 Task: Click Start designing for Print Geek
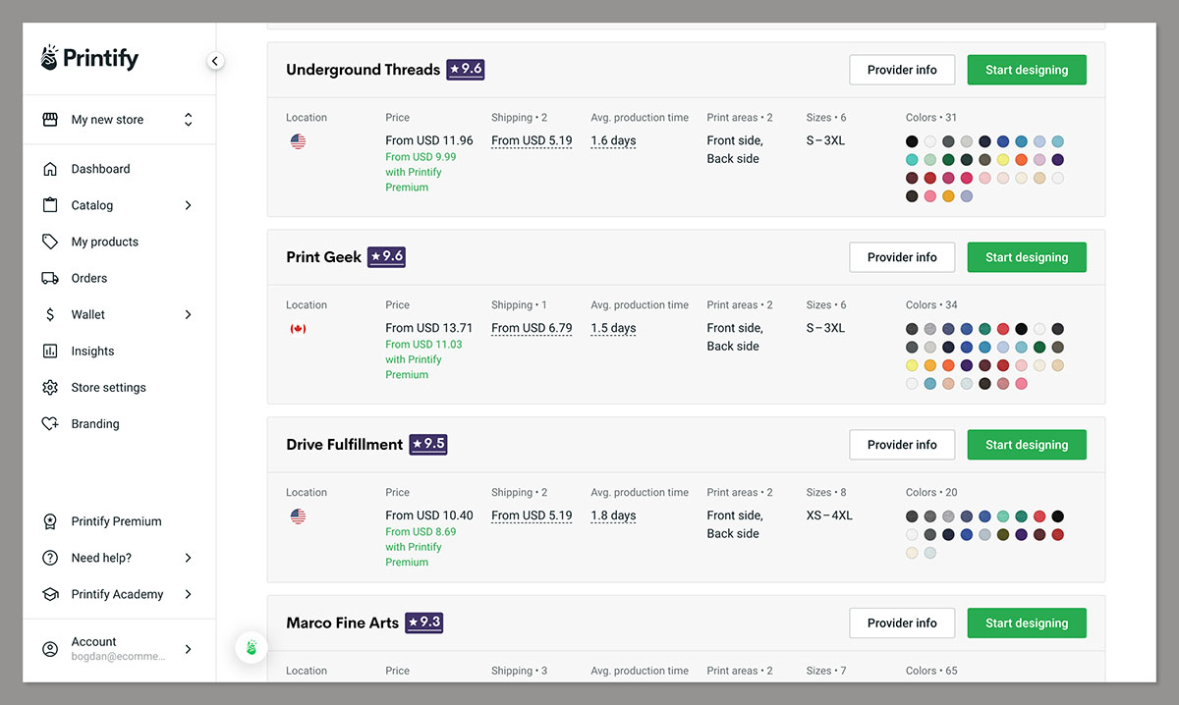tap(1027, 256)
